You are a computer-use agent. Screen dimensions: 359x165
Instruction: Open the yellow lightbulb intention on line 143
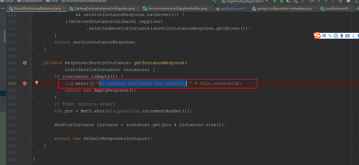pyautogui.click(x=37, y=83)
